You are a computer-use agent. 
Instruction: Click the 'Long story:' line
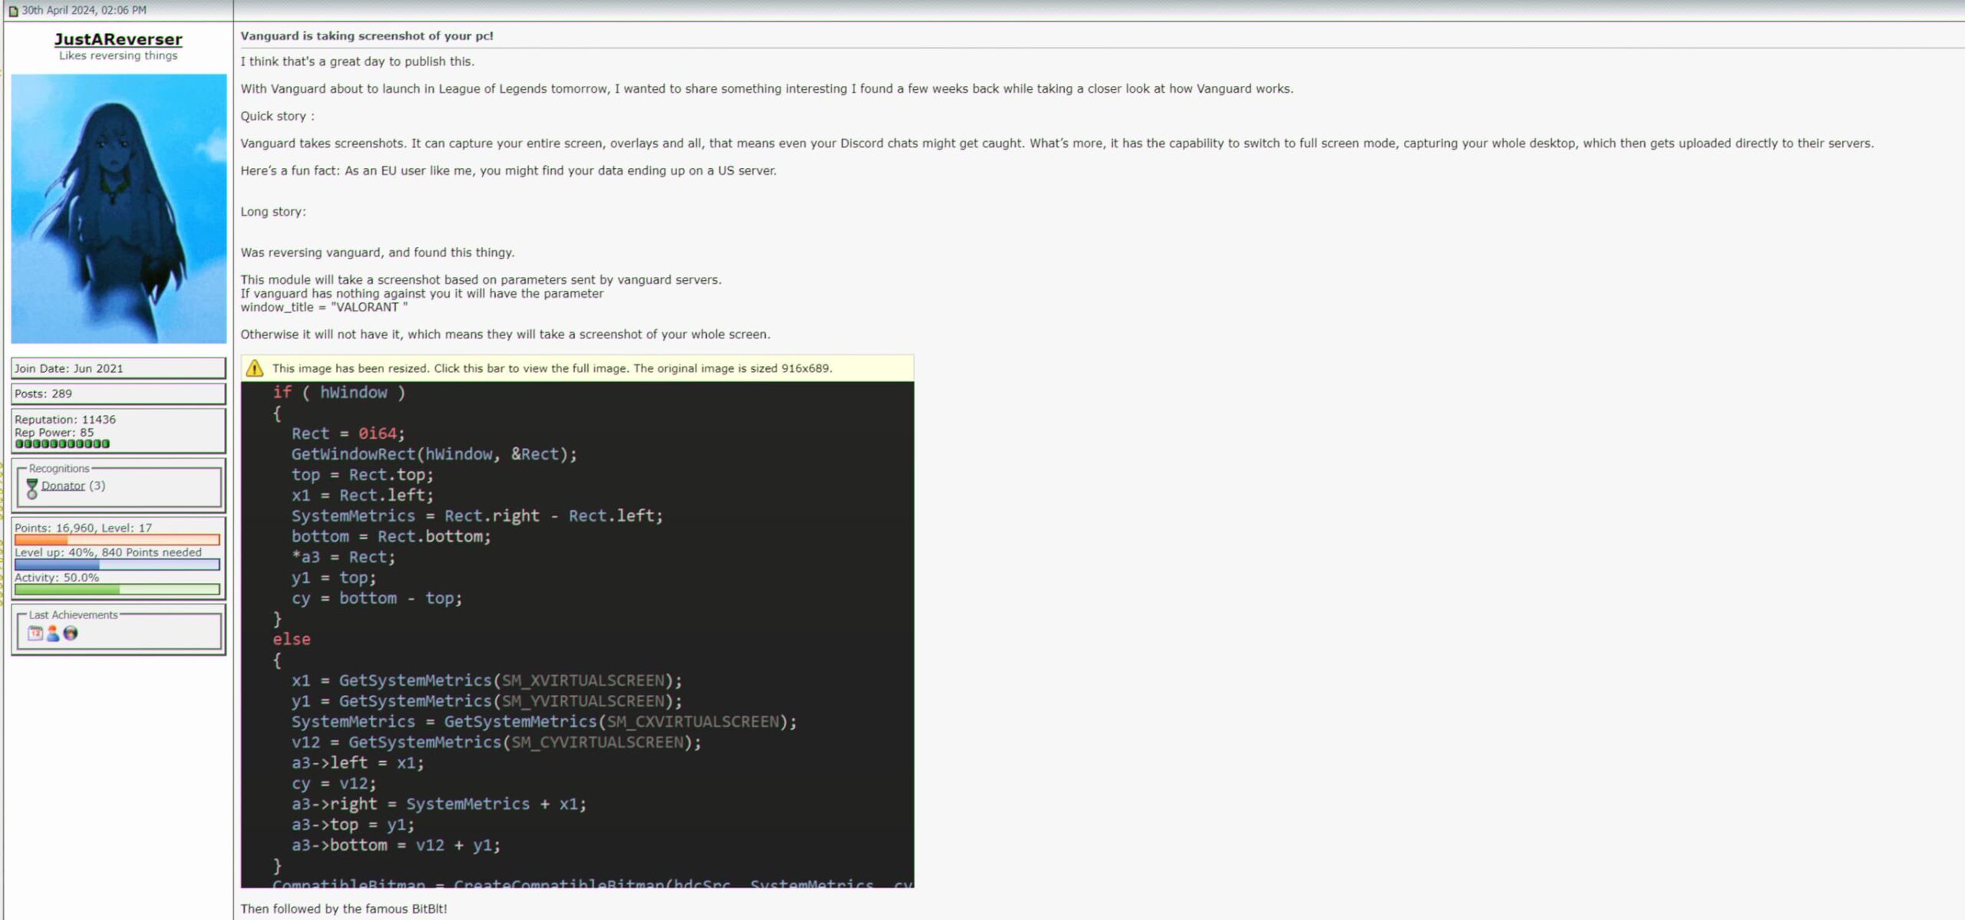[x=273, y=212]
